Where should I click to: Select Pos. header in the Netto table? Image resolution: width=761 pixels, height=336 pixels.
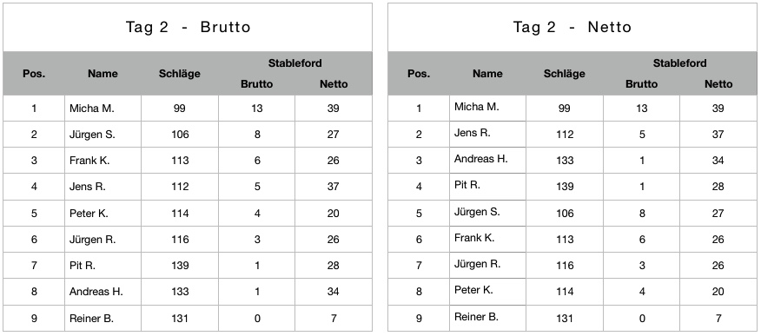[x=419, y=74]
